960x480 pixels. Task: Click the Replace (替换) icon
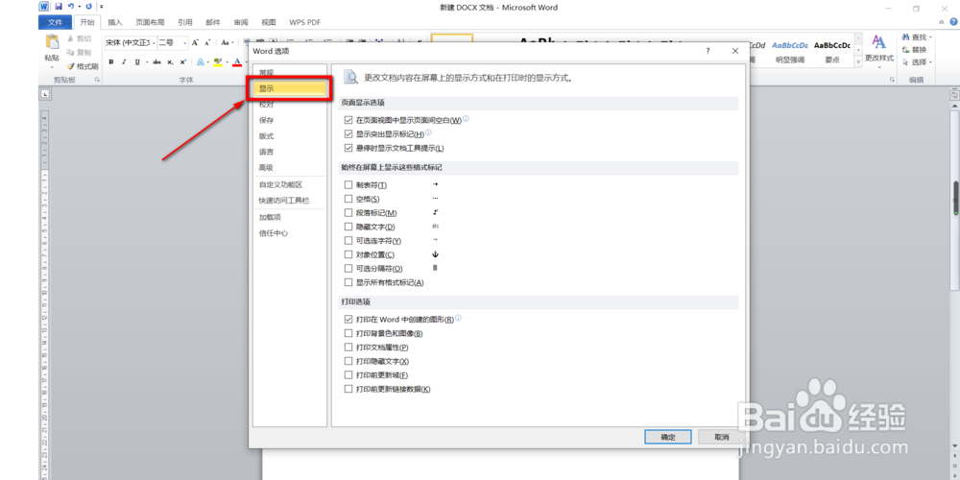pyautogui.click(x=905, y=50)
